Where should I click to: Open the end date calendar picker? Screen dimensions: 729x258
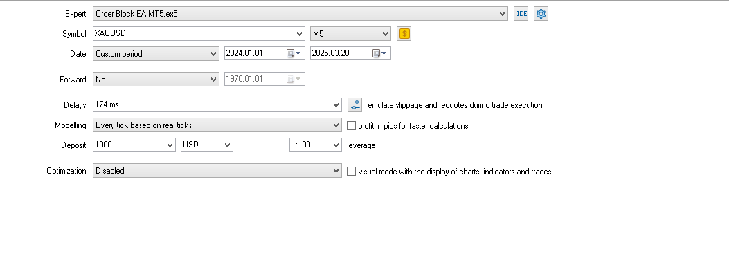(380, 53)
